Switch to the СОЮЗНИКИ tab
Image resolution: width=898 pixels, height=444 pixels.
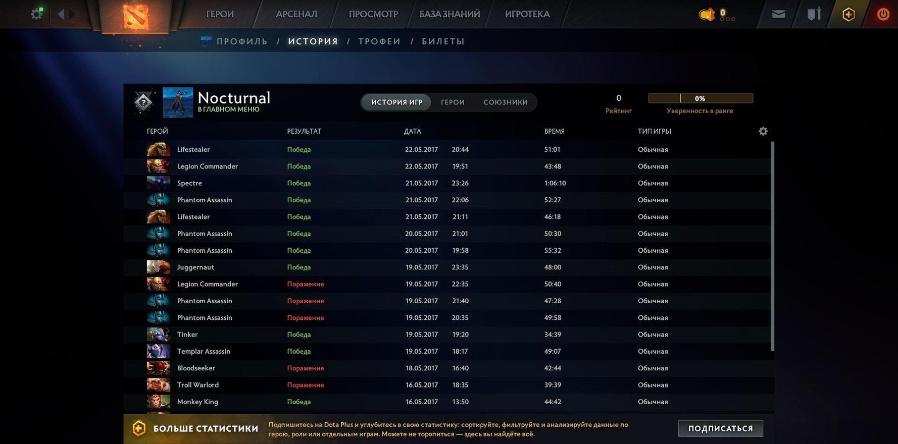coord(506,102)
